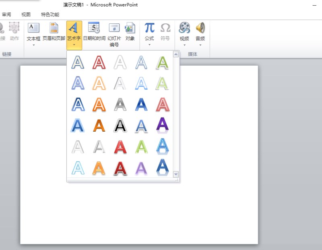Viewport: 322px width, 250px height.
Task: Choose fourth-row dark orange WordArt style
Action: [99, 126]
